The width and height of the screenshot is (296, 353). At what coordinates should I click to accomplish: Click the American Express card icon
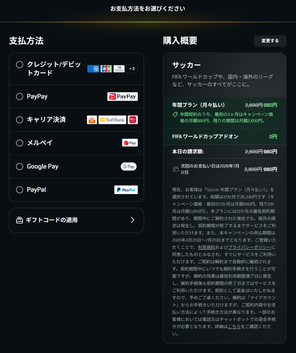[x=93, y=69]
